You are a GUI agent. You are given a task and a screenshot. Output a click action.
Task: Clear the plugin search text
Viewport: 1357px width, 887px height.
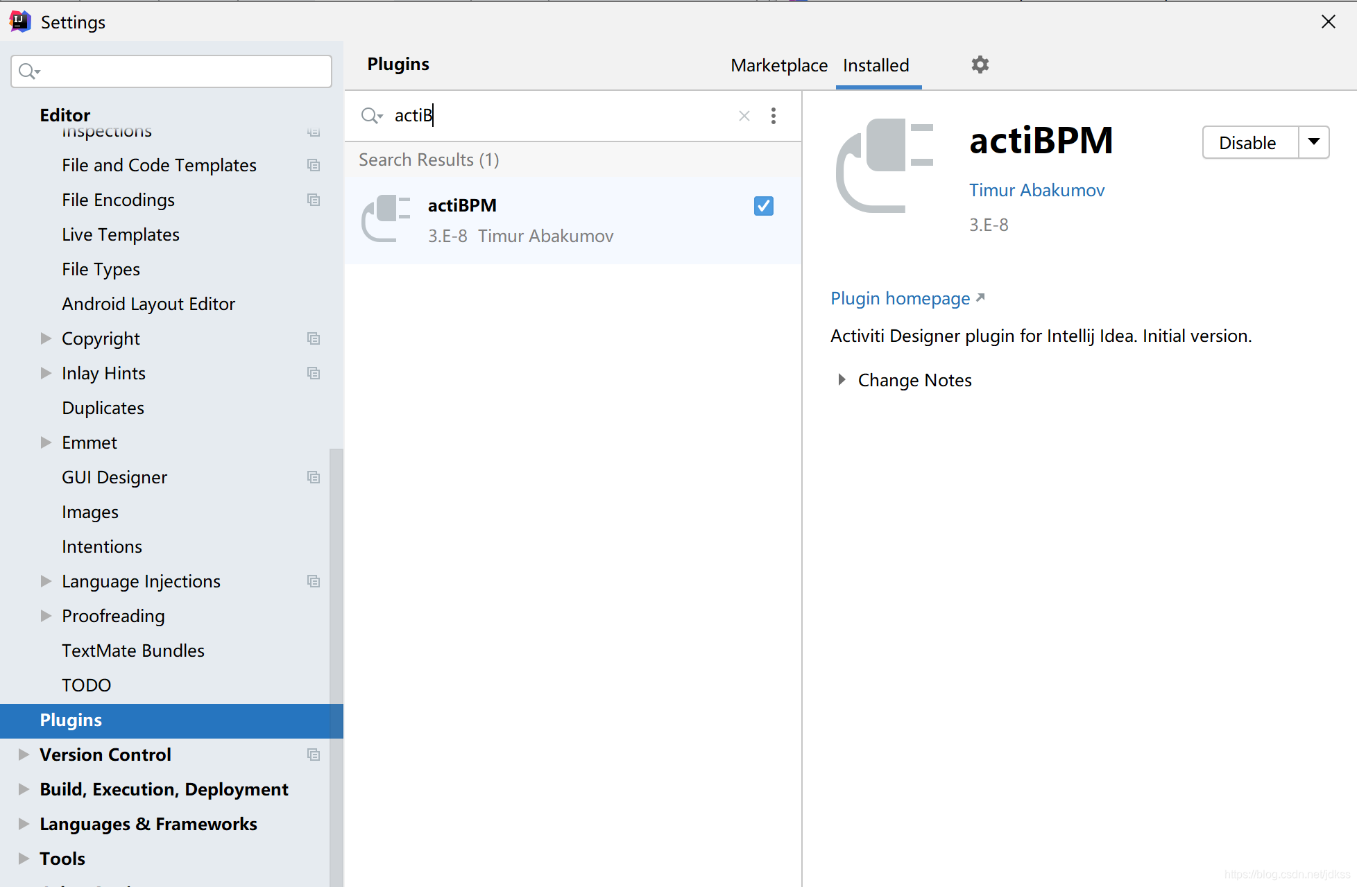pyautogui.click(x=744, y=116)
